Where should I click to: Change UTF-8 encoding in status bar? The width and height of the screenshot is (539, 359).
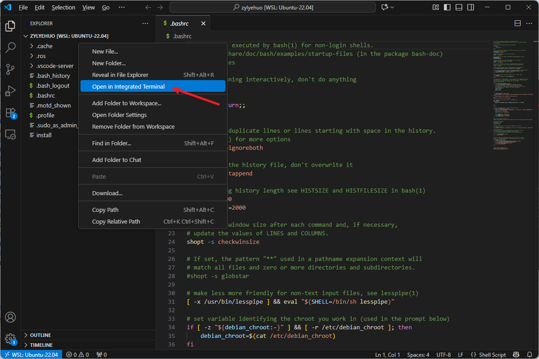(x=444, y=355)
